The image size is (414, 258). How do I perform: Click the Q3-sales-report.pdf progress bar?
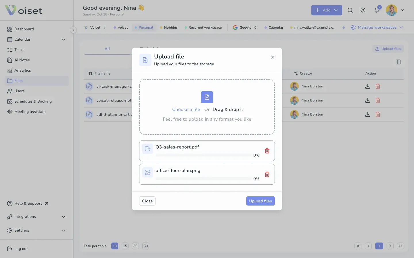204,155
